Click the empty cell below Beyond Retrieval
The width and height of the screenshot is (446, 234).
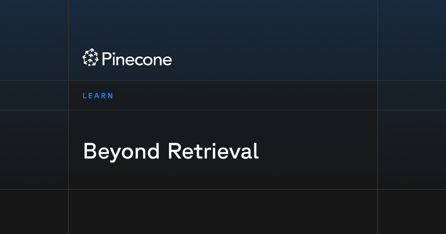[x=223, y=211]
